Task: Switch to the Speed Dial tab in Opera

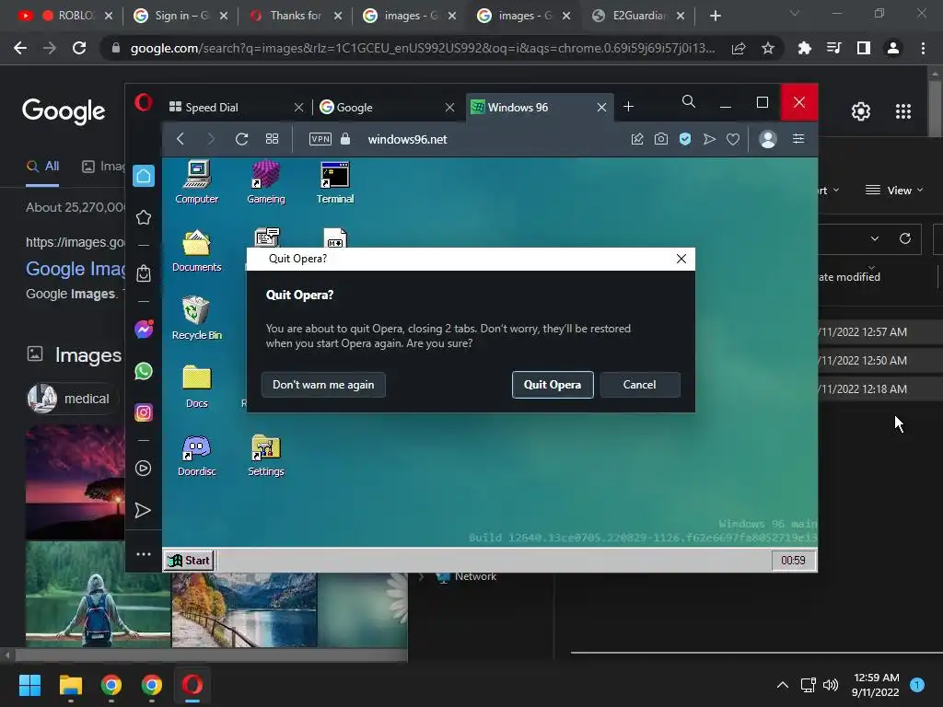Action: click(235, 108)
